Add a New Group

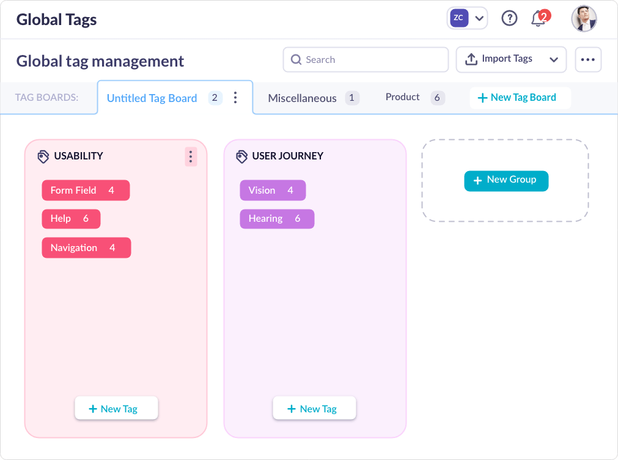[x=506, y=180]
